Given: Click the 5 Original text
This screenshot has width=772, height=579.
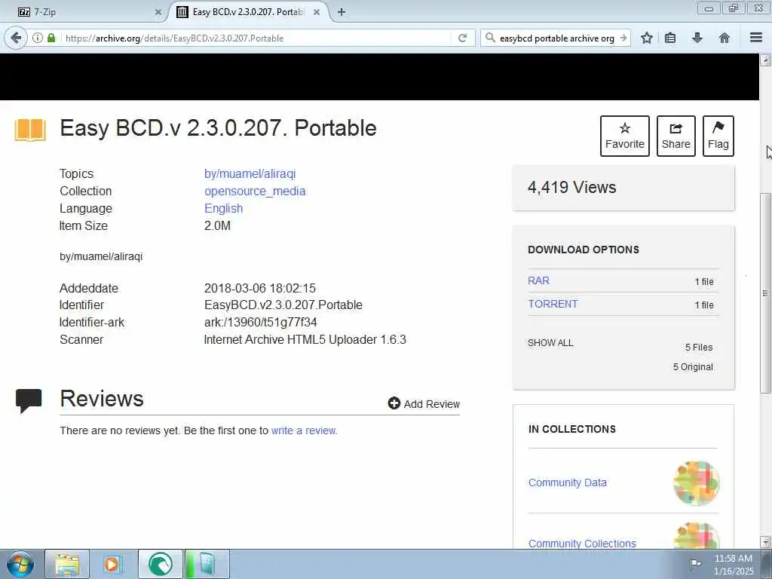Looking at the screenshot, I should pos(693,367).
